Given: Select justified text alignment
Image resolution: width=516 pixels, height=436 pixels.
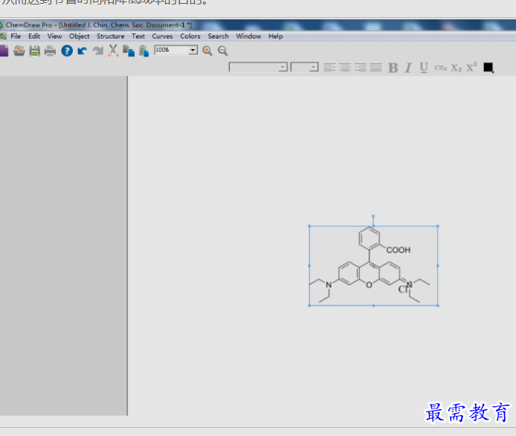Looking at the screenshot, I should point(375,68).
